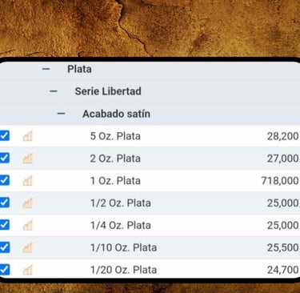Uncheck the 5 Oz. Plata checkbox

(4, 135)
